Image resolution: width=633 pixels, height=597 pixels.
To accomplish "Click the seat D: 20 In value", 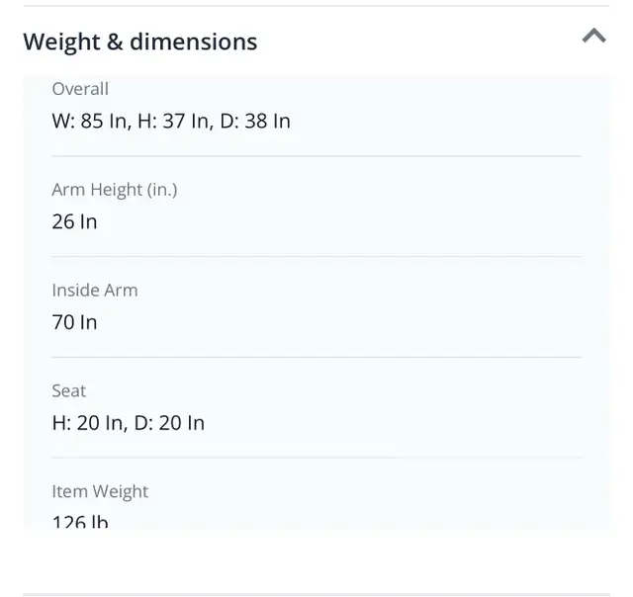I will tap(169, 423).
